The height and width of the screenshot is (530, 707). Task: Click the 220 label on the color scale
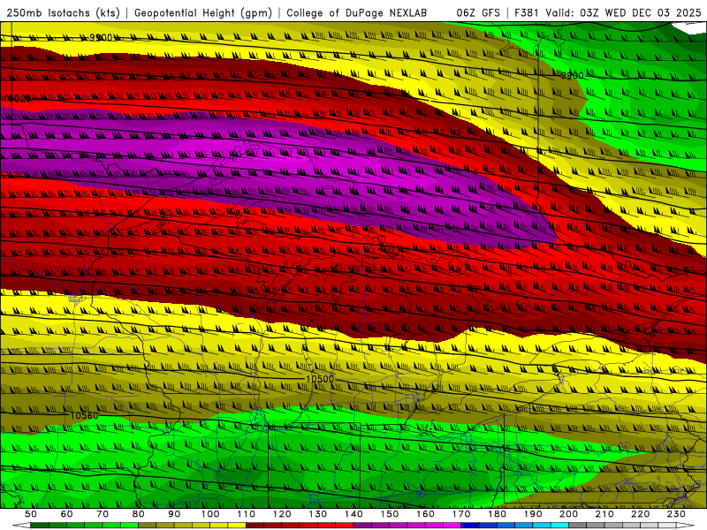click(640, 514)
